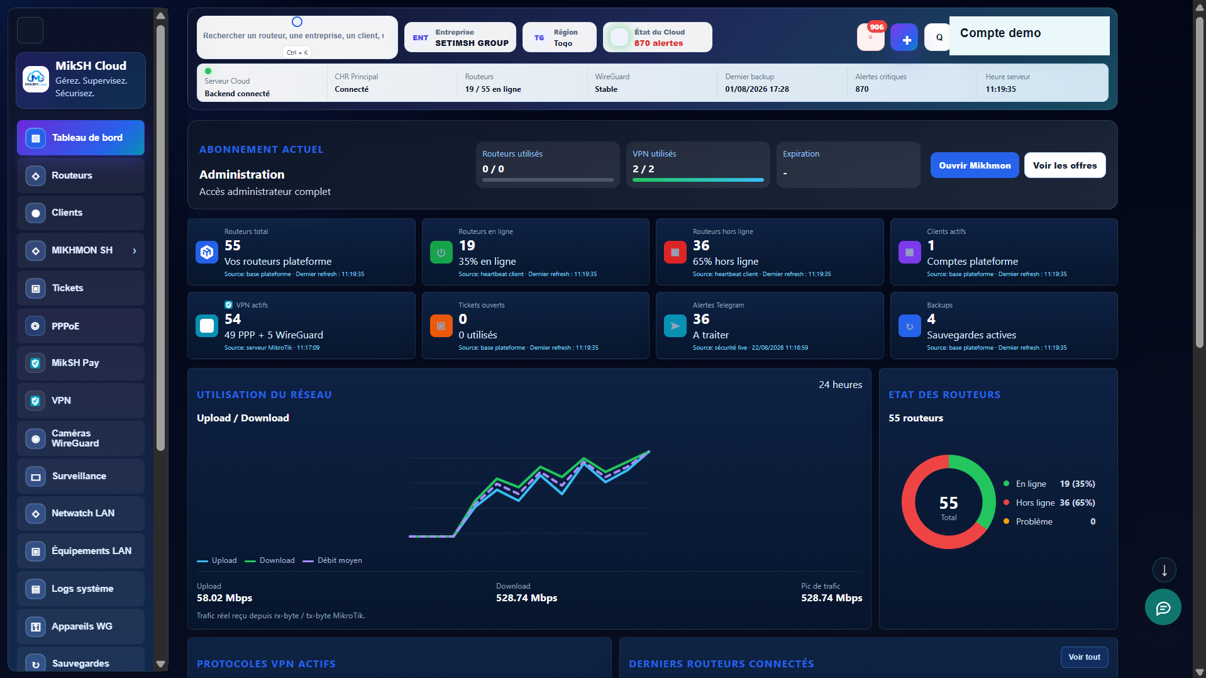Click the VPN utilisés progress bar
This screenshot has width=1206, height=678.
pos(698,180)
